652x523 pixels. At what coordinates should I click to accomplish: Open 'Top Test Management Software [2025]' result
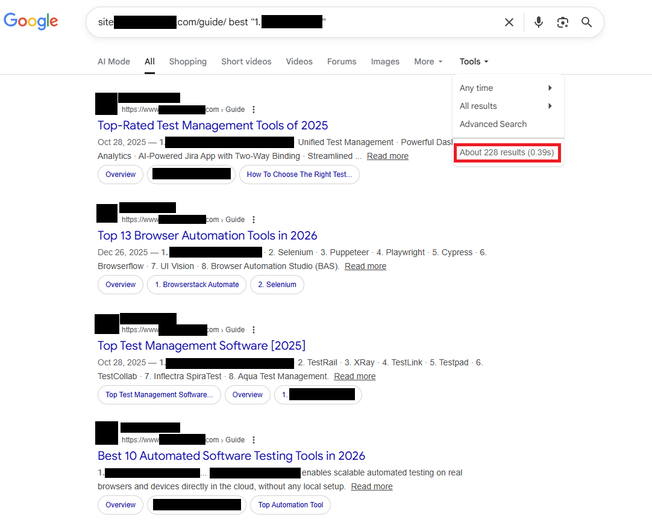(x=202, y=345)
